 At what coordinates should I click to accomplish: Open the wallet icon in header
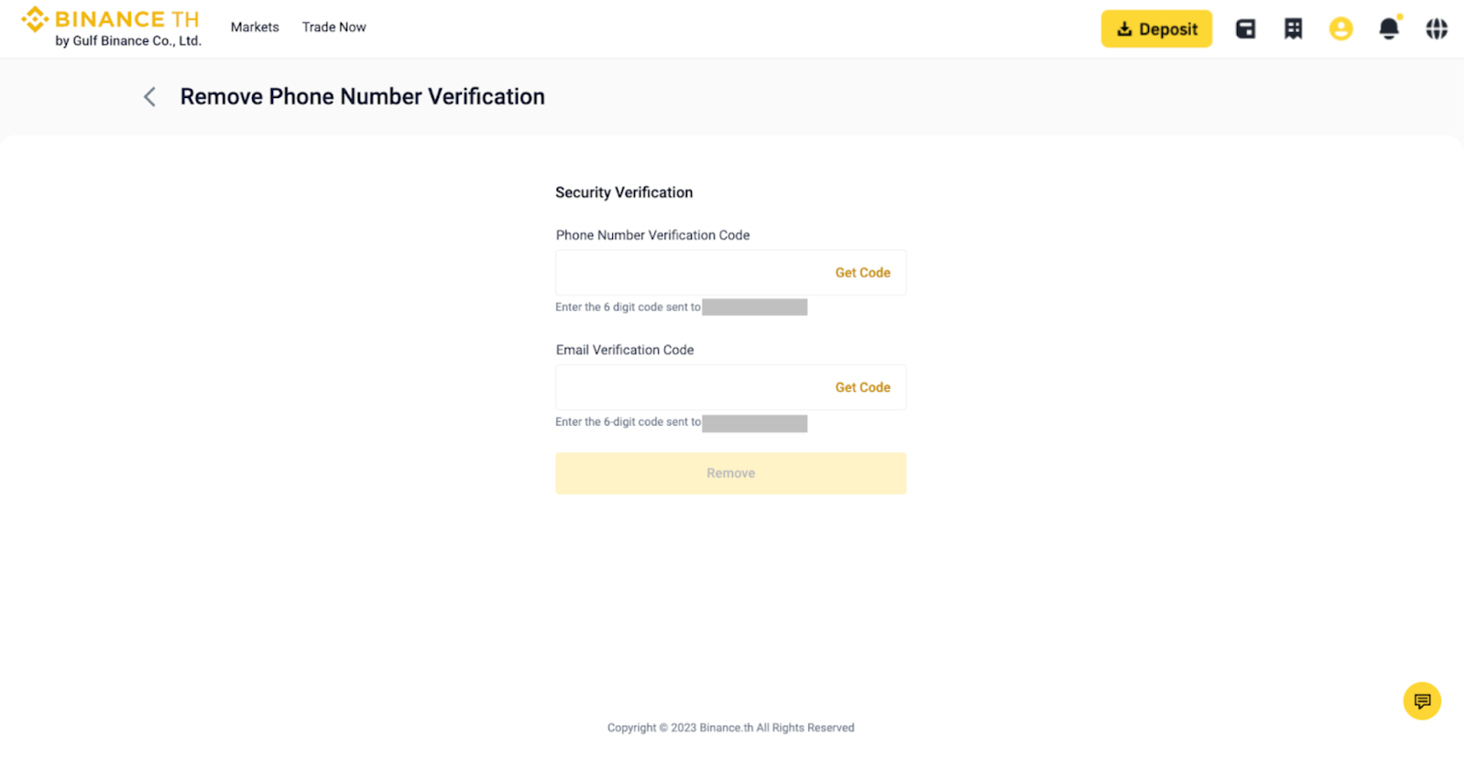[x=1245, y=29]
